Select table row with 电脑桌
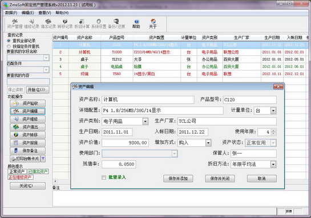This screenshot has height=218, width=311. click(x=180, y=67)
